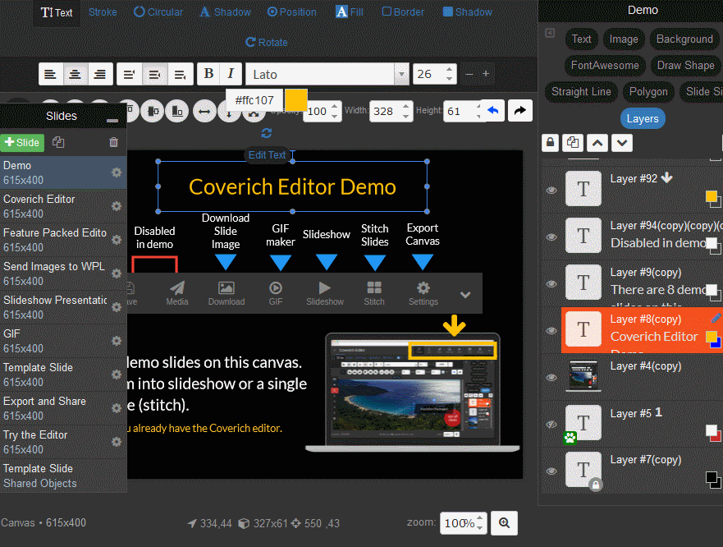Toggle italic formatting
Image resolution: width=723 pixels, height=547 pixels.
pyautogui.click(x=231, y=74)
